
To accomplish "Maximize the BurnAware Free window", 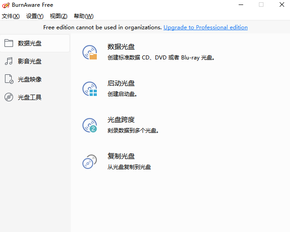I will tap(261, 5).
